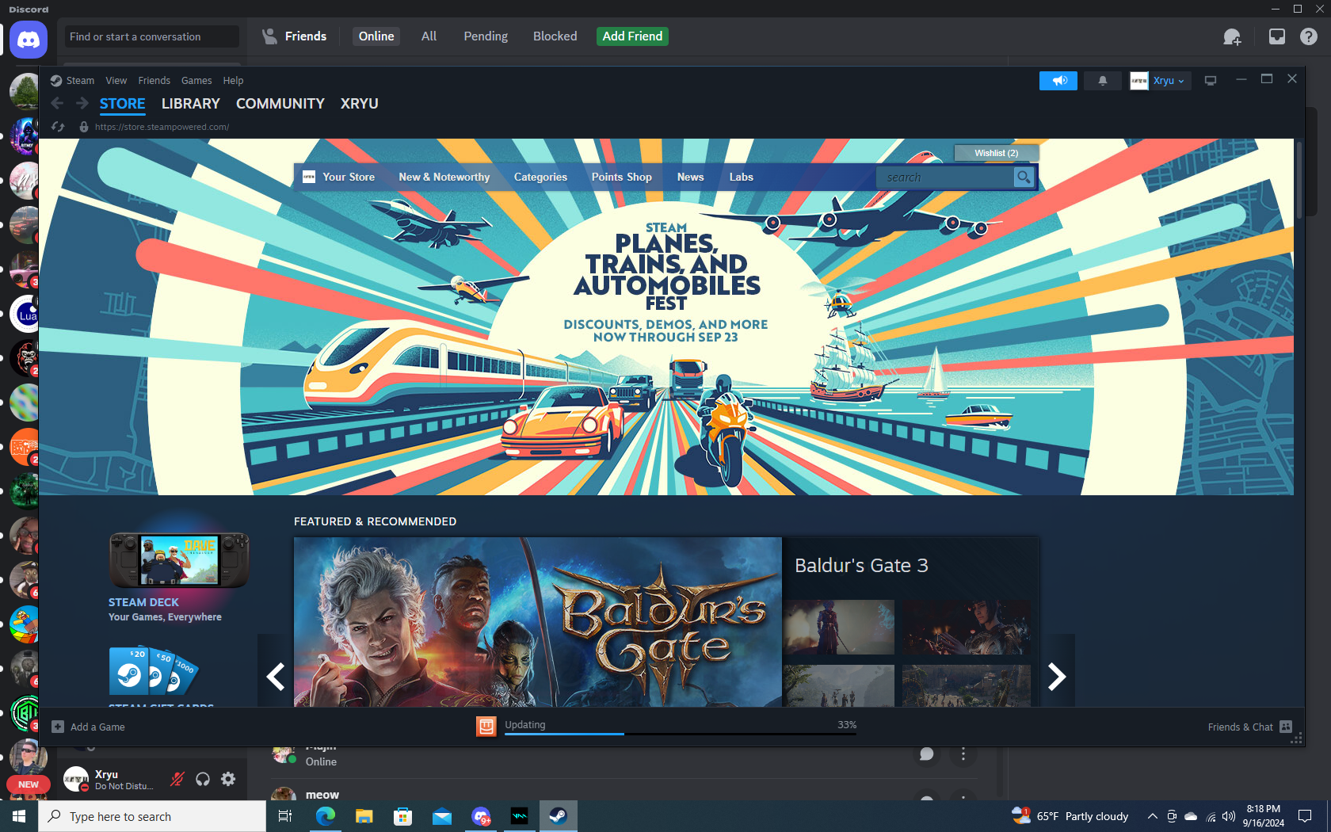Toggle Discord deafen headphones icon
This screenshot has width=1331, height=832.
click(x=203, y=779)
